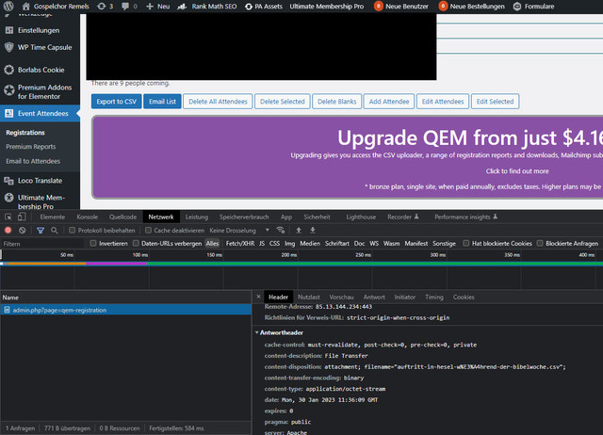Click the Edit Selected button

[495, 102]
